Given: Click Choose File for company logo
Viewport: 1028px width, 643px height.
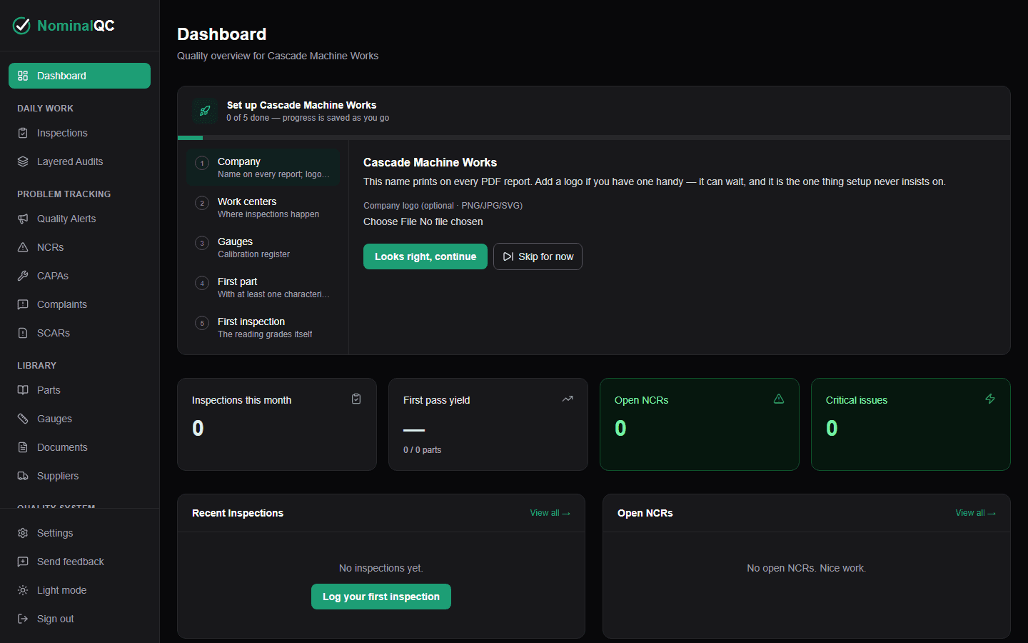Looking at the screenshot, I should coord(390,221).
